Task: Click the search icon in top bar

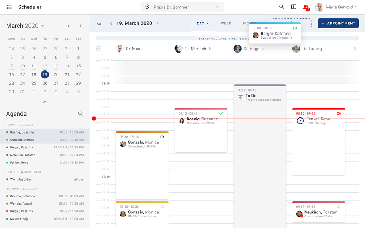Action: coord(281,7)
